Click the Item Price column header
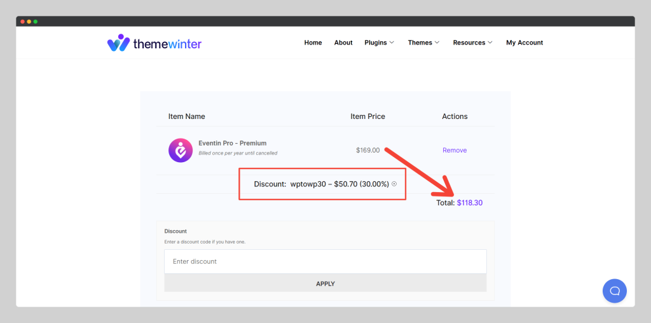651x323 pixels. [368, 116]
